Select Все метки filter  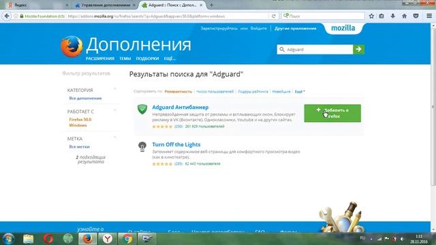[x=79, y=146]
